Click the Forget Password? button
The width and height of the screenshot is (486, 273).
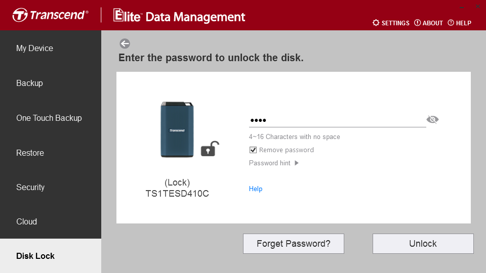click(x=294, y=244)
